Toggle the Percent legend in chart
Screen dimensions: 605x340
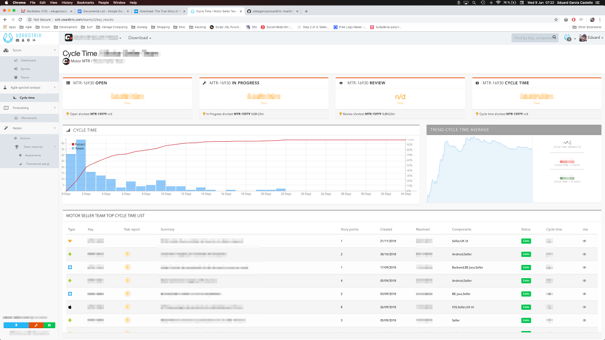coord(78,144)
